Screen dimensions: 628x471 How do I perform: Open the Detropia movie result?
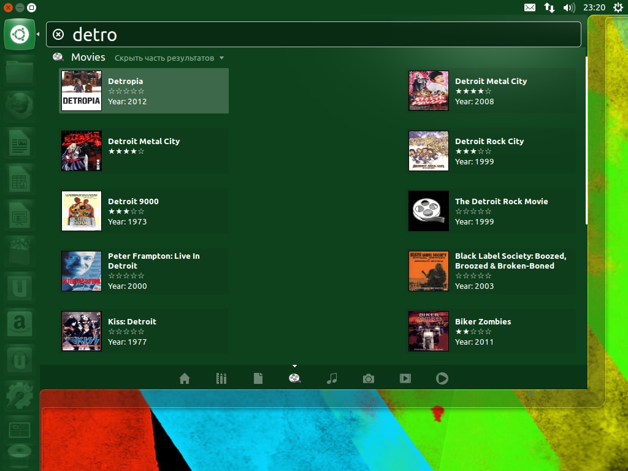tap(144, 91)
